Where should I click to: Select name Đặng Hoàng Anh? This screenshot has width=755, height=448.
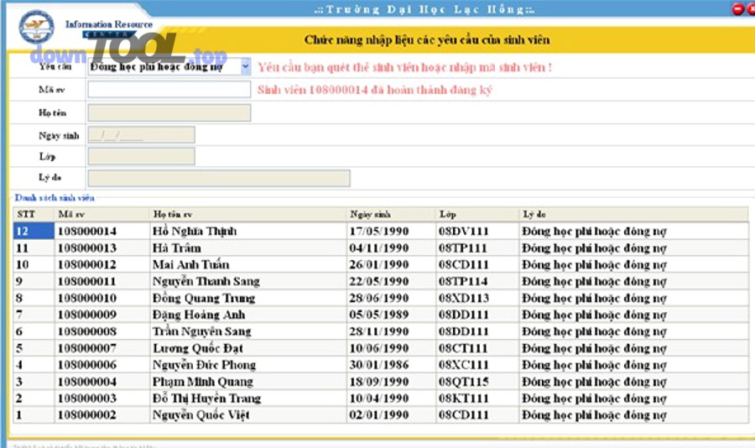pos(199,315)
